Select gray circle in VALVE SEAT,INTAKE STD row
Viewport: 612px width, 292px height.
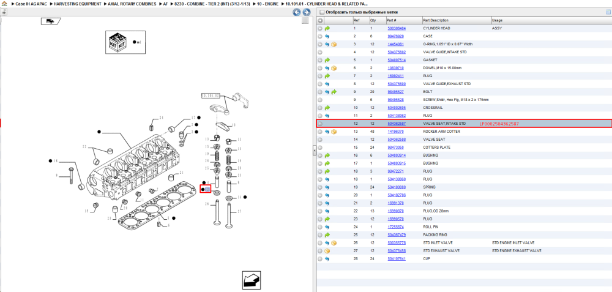(x=320, y=124)
